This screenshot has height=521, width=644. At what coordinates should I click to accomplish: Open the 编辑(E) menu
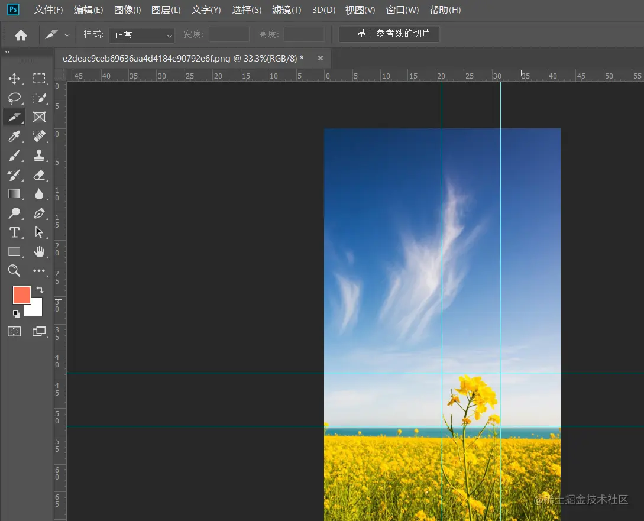coord(88,10)
